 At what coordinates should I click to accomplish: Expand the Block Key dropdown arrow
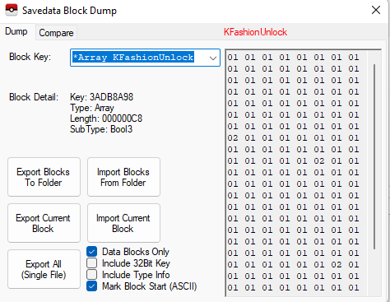pos(213,58)
